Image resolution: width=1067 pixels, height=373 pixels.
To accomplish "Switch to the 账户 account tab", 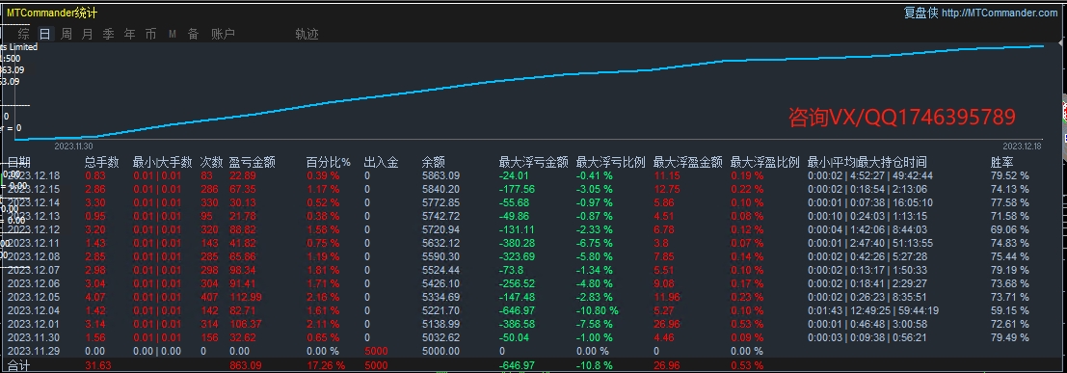I will point(223,34).
